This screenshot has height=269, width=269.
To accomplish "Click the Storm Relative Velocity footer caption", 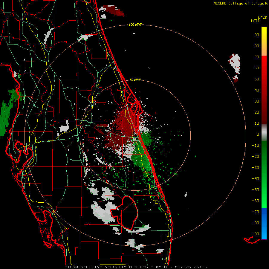I will point(136,267).
